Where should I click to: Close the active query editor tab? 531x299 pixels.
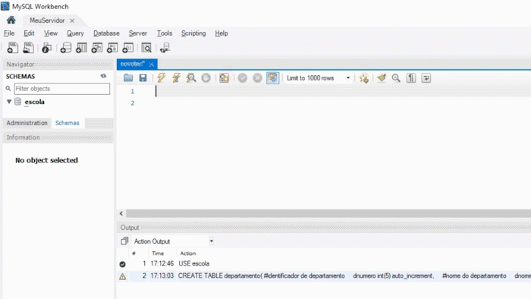click(x=152, y=64)
